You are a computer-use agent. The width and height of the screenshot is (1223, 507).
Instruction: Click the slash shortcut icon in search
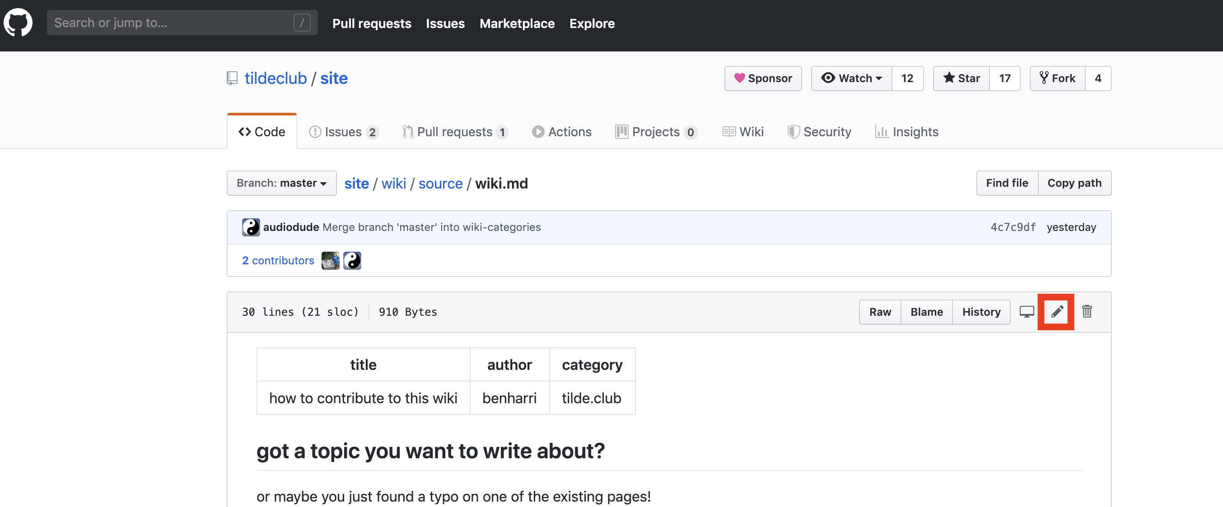[x=302, y=23]
